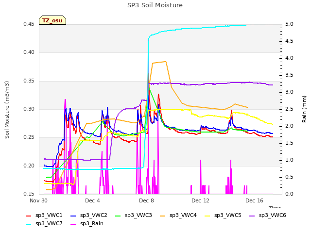The image size is (311, 233).
Task: Click the sp3_VWC4 legend entry
Action: click(x=178, y=216)
